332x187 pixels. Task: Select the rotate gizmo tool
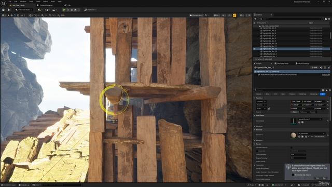15,15
